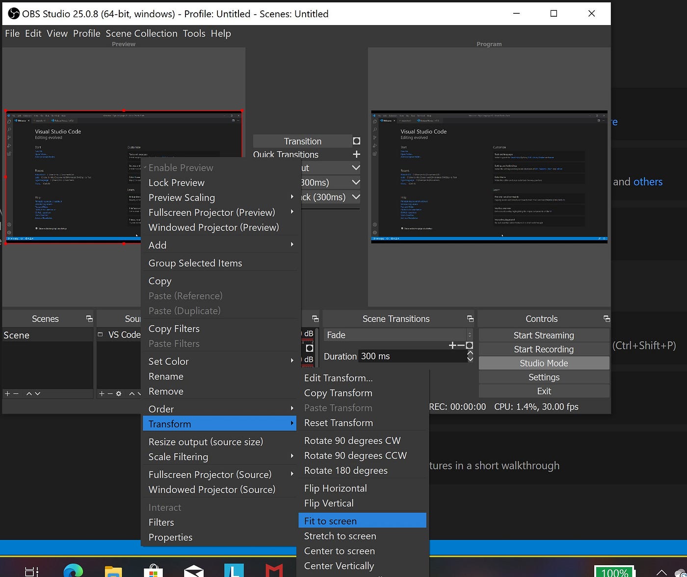Remove selected scene with minus icon
This screenshot has height=577, width=687.
click(16, 394)
